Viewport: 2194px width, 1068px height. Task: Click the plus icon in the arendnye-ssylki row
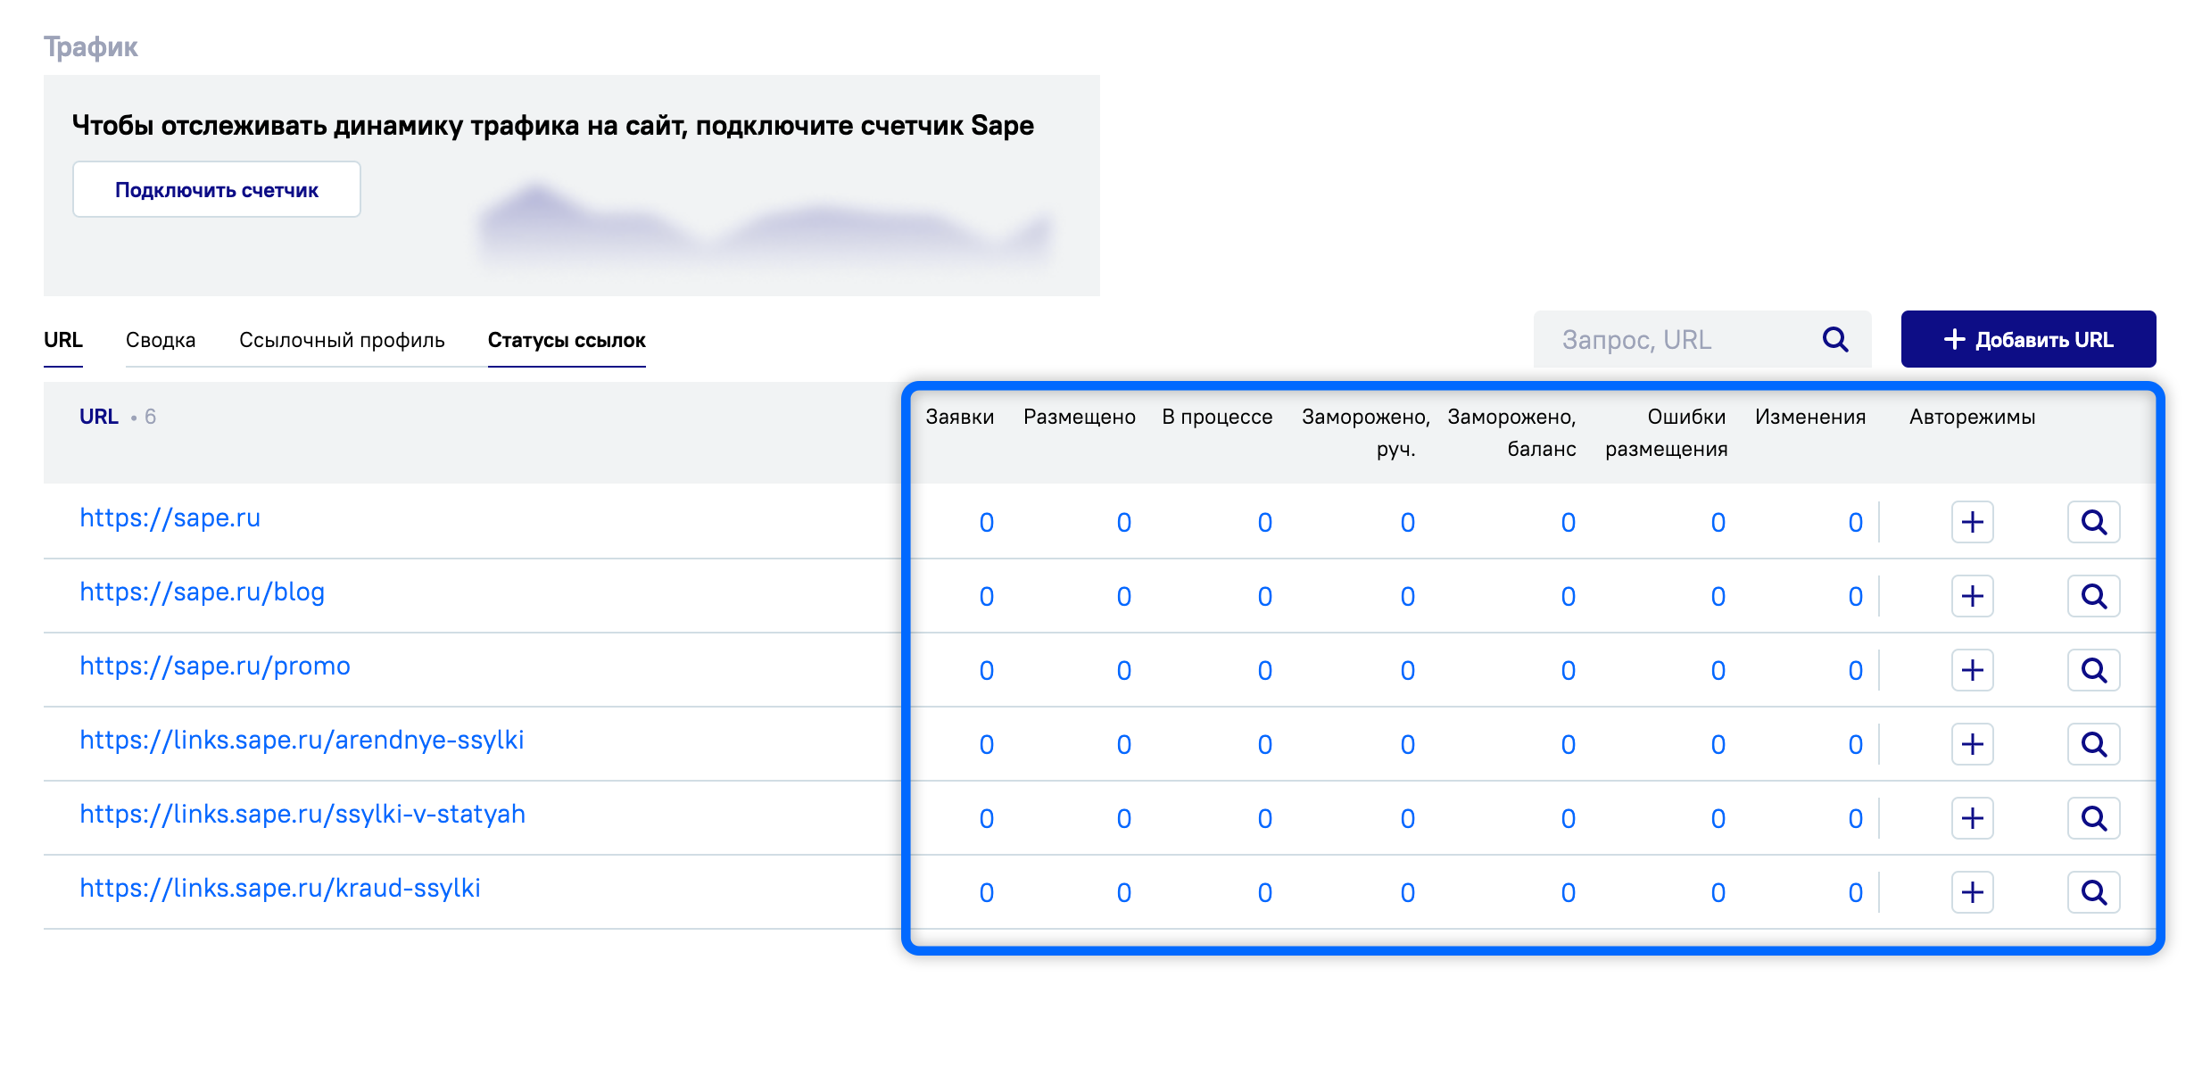[1972, 744]
